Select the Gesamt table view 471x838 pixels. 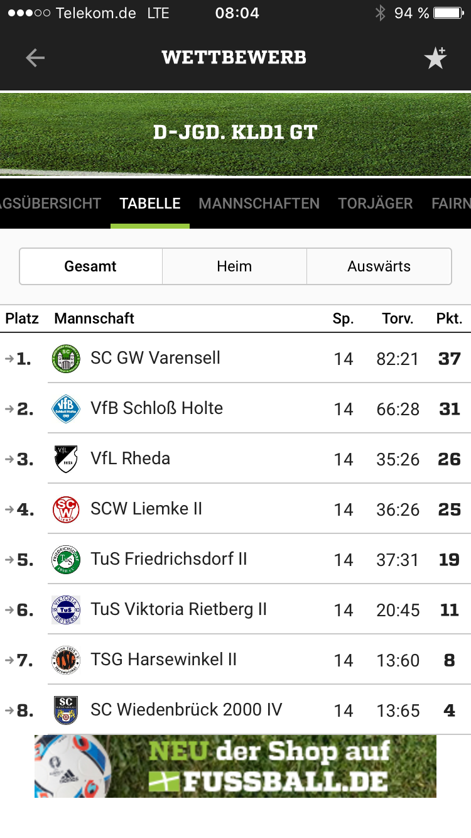[x=91, y=266]
